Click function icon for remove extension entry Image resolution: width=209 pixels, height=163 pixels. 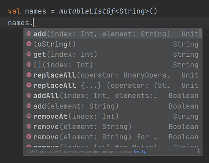tap(29, 137)
